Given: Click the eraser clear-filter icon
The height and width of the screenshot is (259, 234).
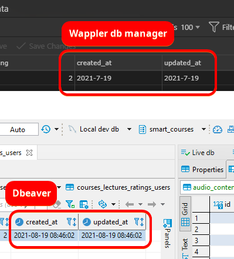Looking at the screenshot, I should [57, 204].
